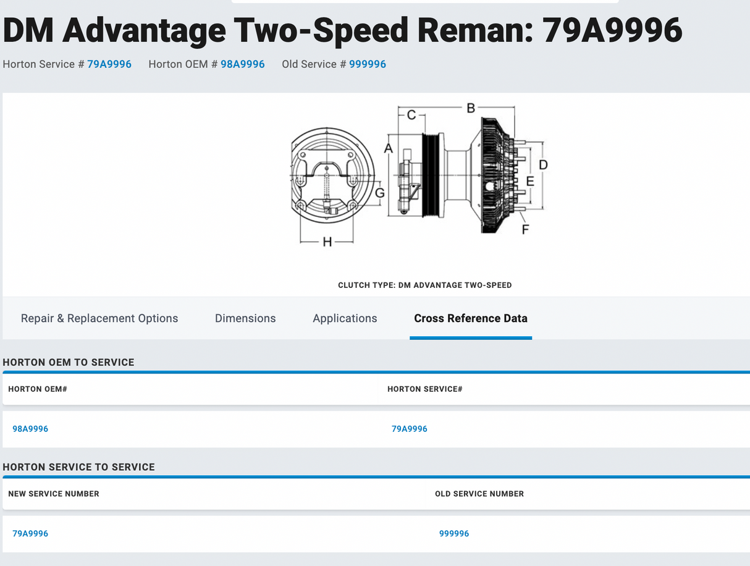
Task: Open the 999996 link beside Old Service #
Action: pyautogui.click(x=367, y=64)
